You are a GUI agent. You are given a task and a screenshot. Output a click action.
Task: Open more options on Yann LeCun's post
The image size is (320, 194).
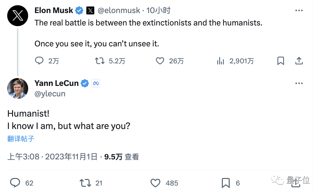click(299, 83)
